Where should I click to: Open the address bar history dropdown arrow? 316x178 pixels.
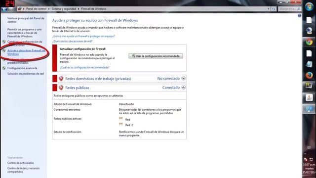tap(268, 9)
